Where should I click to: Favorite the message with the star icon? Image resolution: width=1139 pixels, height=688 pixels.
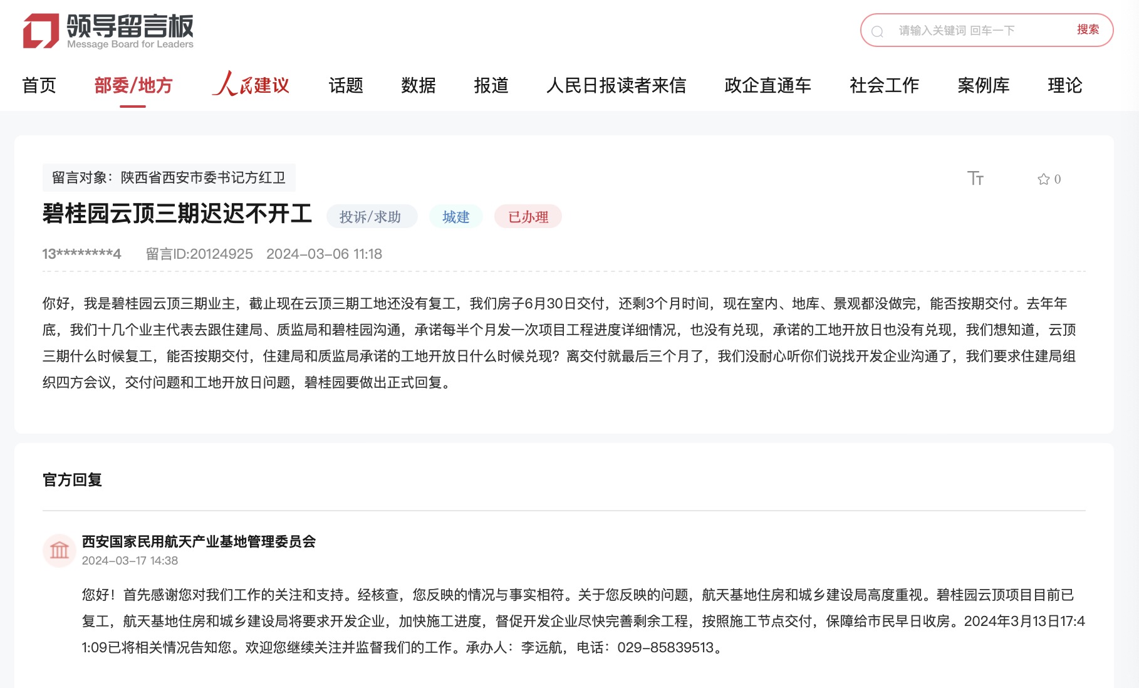[x=1043, y=179]
